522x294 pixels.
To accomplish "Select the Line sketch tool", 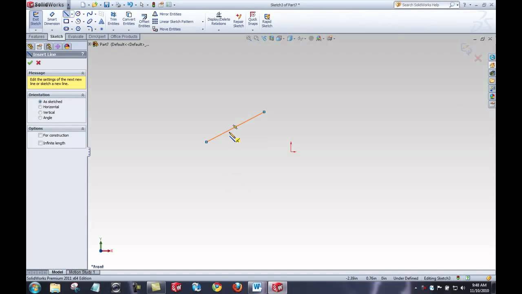I will coord(66,14).
